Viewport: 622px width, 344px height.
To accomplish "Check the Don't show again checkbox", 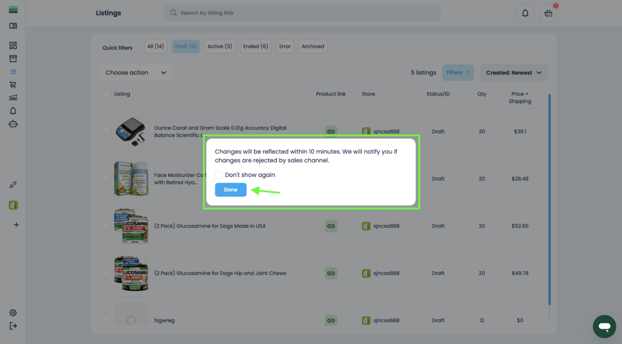I will 219,175.
